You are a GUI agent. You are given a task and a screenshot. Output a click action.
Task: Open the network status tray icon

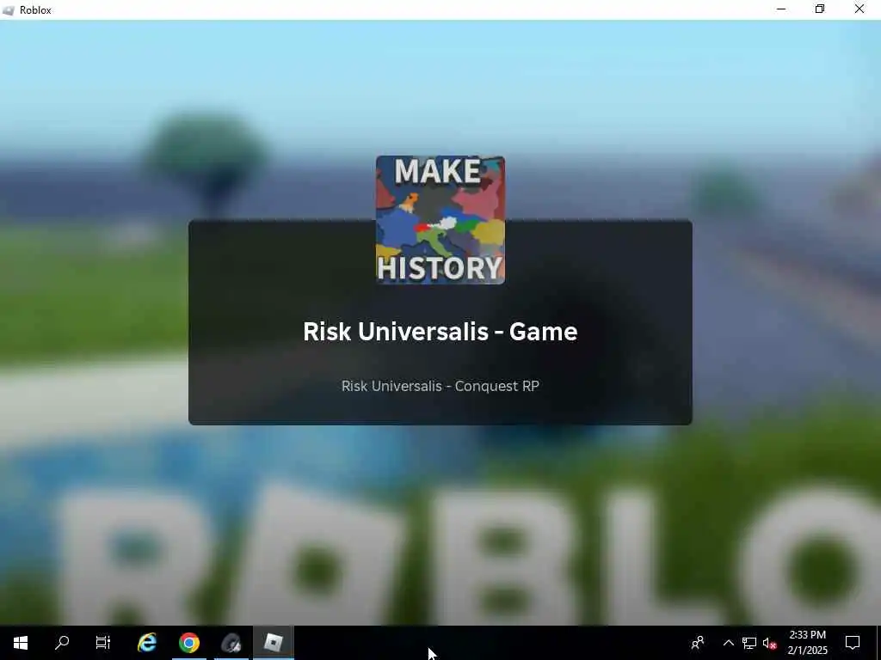pos(749,643)
